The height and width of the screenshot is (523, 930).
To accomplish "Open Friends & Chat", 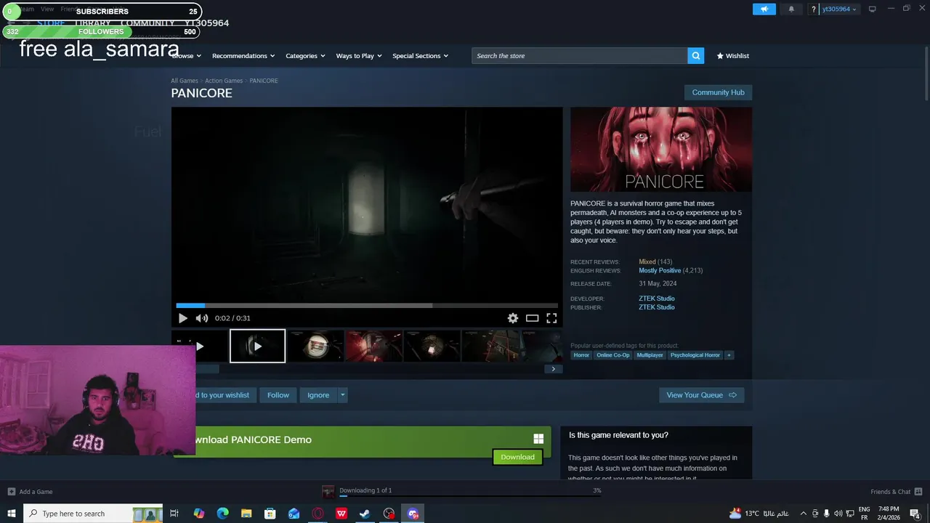I will [x=896, y=492].
